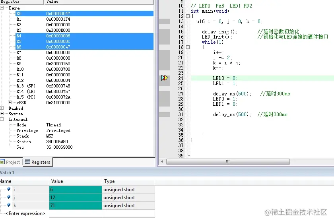334x223 pixels.
Task: Click the code line 'i++;'
Action: click(x=218, y=52)
